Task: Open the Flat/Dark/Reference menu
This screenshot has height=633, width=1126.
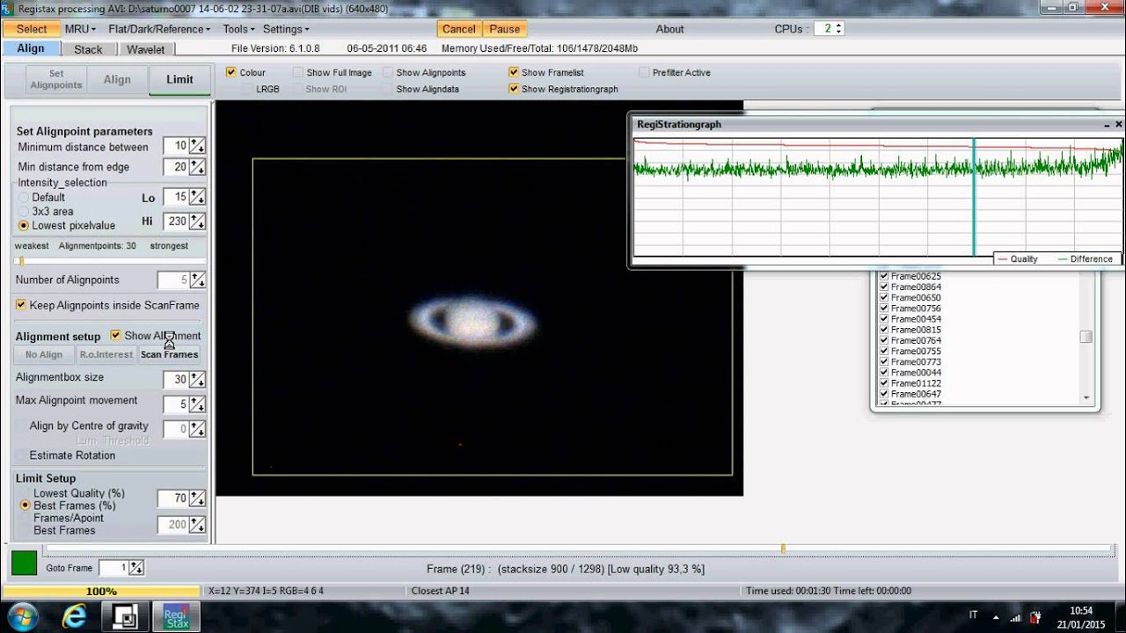Action: (x=159, y=29)
